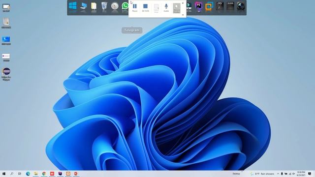Viewport: 315px width, 177px height.
Task: Open the orange-blue overlapping squares dock icon
Action: (x=209, y=6)
